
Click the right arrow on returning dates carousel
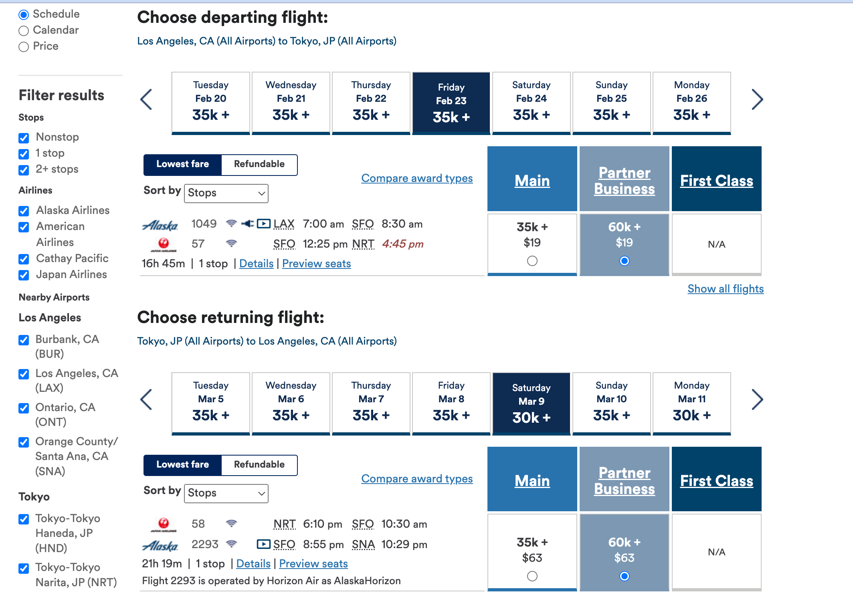758,399
